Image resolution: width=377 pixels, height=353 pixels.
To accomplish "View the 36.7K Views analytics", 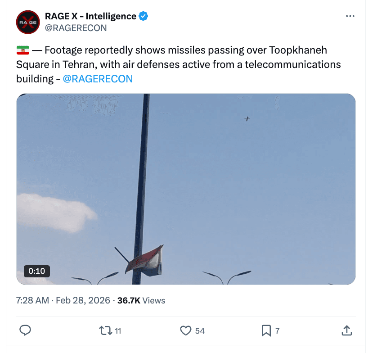I will (141, 300).
